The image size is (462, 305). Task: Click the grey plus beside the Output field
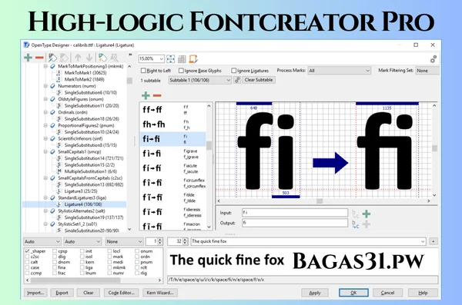pyautogui.click(x=367, y=224)
